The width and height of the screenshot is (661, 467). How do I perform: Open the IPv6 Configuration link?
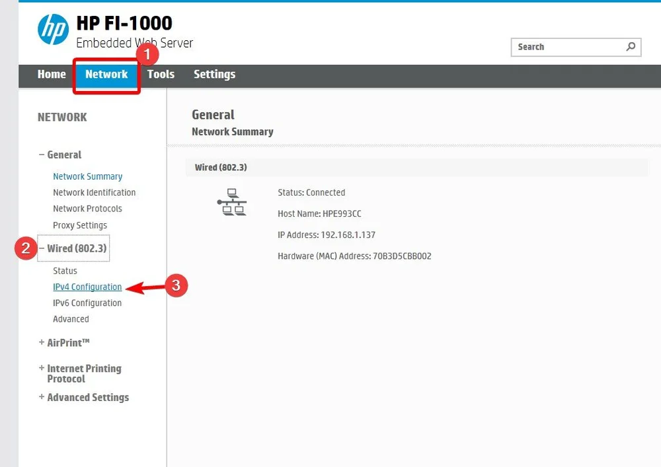click(x=87, y=303)
